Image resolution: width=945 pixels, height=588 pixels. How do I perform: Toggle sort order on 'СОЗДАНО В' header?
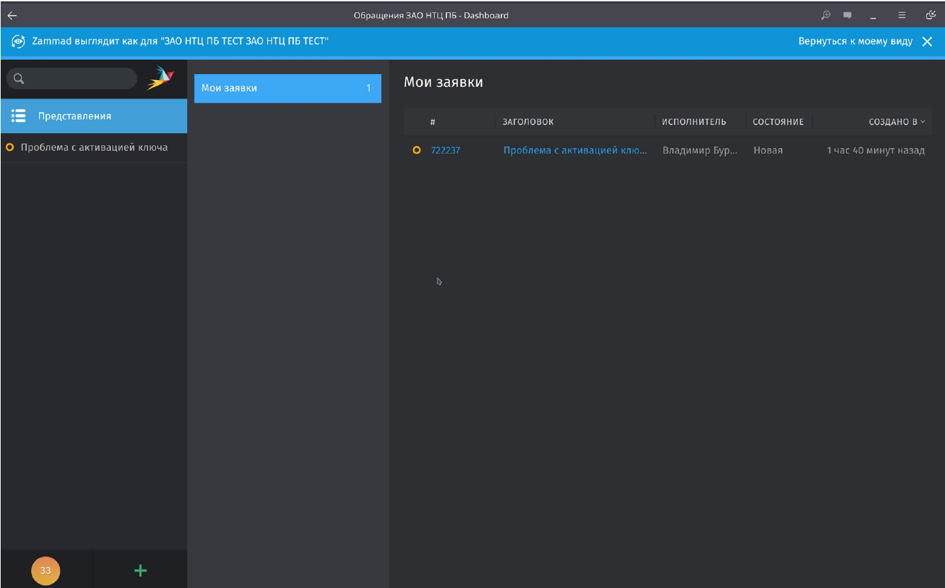click(897, 122)
